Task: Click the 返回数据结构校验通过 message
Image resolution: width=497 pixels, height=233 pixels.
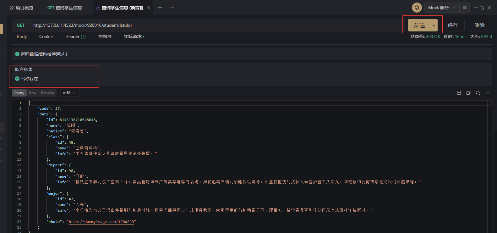Action: point(44,54)
